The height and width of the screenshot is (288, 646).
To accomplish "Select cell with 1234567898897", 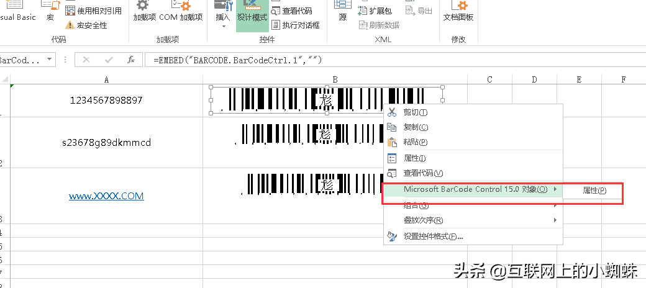I will (107, 101).
